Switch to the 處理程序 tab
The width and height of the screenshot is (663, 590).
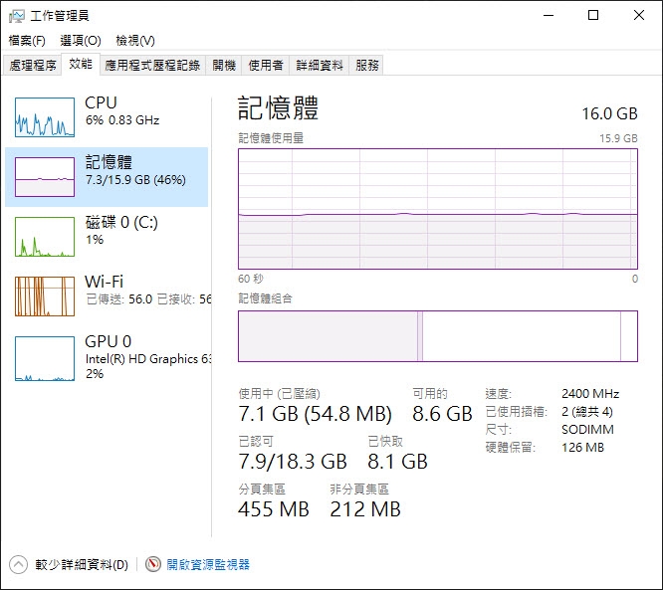click(x=33, y=65)
